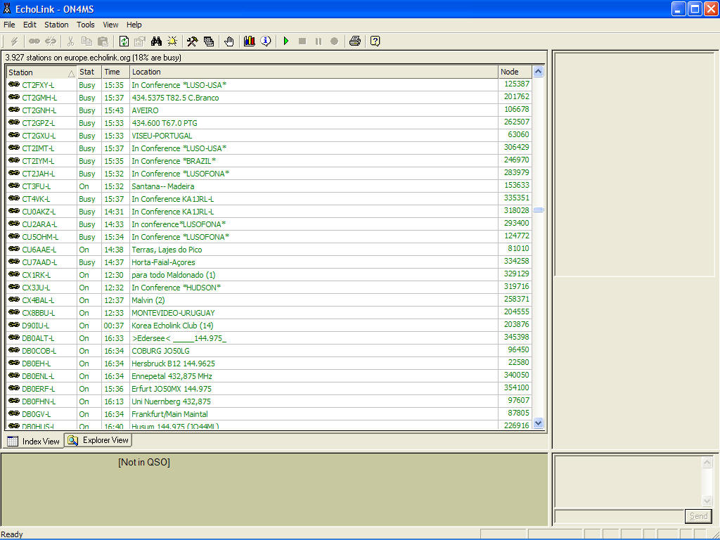The width and height of the screenshot is (720, 540).
Task: Click the station list scroll up arrow
Action: click(x=538, y=72)
